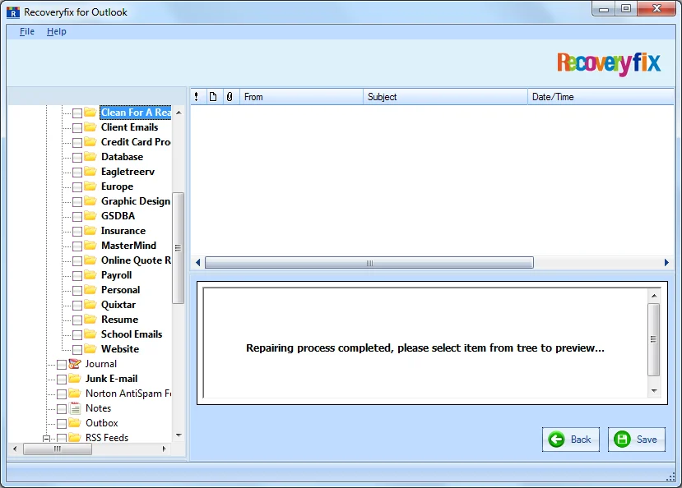This screenshot has height=488, width=682.
Task: Select the Outbox label in tree
Action: point(102,423)
